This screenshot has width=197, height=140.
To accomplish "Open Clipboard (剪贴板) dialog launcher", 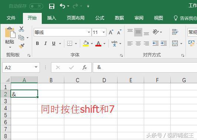I will tap(29, 55).
